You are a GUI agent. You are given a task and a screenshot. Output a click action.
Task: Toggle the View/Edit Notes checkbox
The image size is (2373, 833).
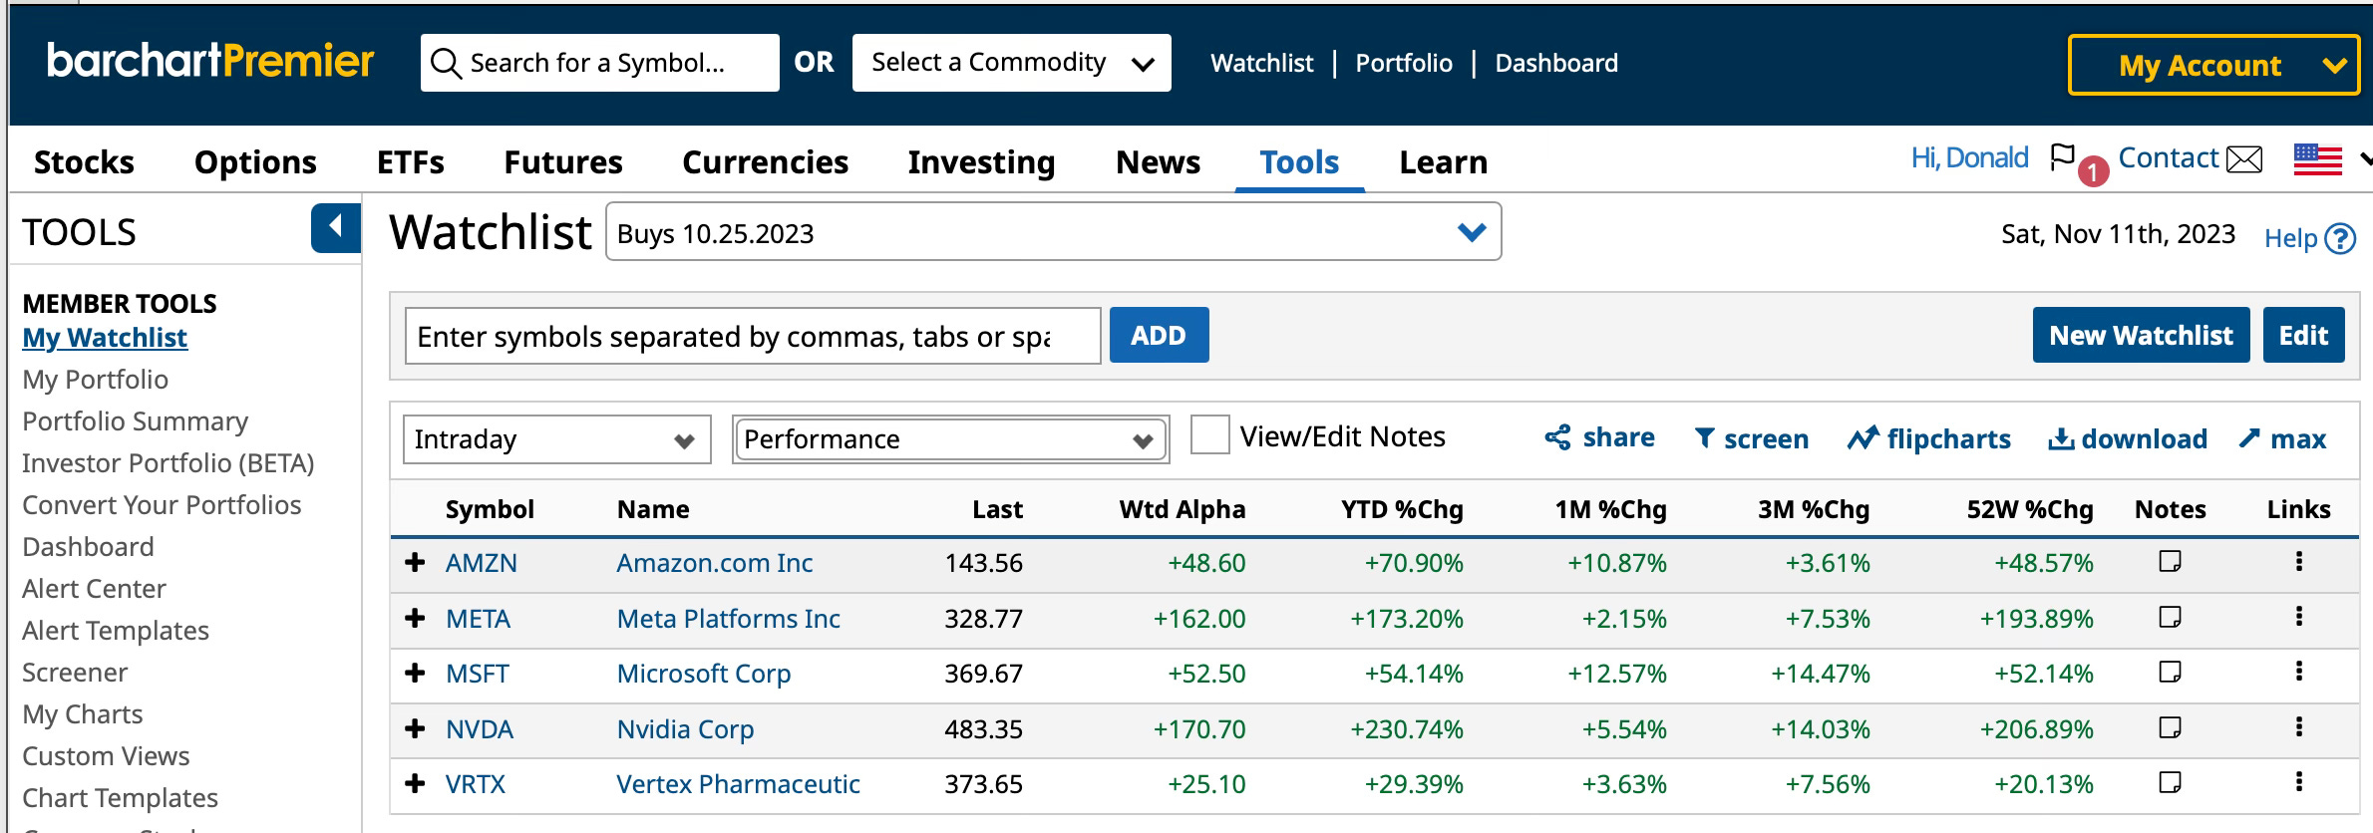(1209, 435)
